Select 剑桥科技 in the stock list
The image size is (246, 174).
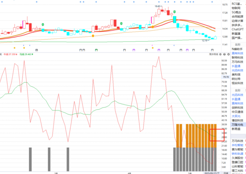click(x=237, y=108)
